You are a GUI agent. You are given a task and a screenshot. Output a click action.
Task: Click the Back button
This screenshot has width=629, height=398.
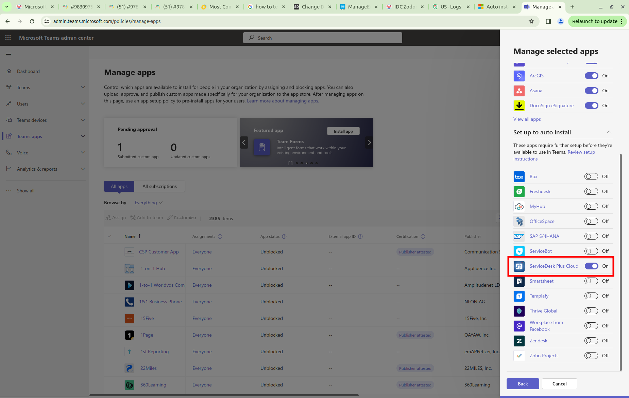[x=523, y=384]
